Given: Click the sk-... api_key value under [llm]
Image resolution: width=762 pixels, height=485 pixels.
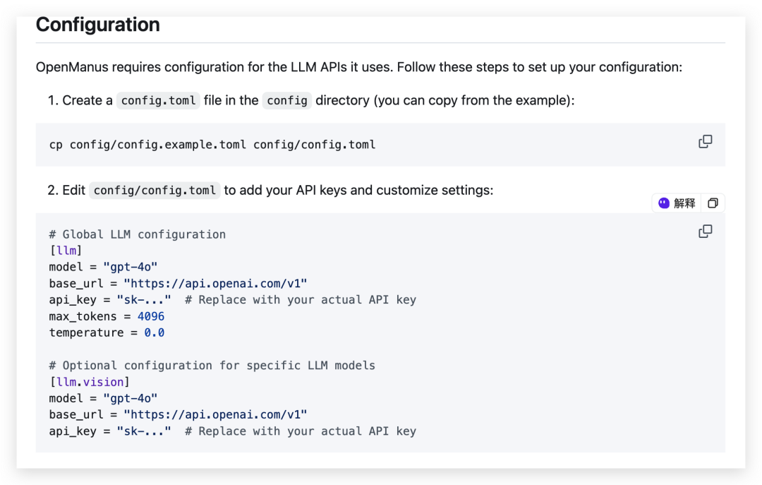Looking at the screenshot, I should tap(143, 300).
